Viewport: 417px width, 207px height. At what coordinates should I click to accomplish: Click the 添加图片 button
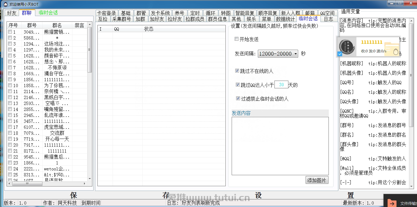(317, 180)
